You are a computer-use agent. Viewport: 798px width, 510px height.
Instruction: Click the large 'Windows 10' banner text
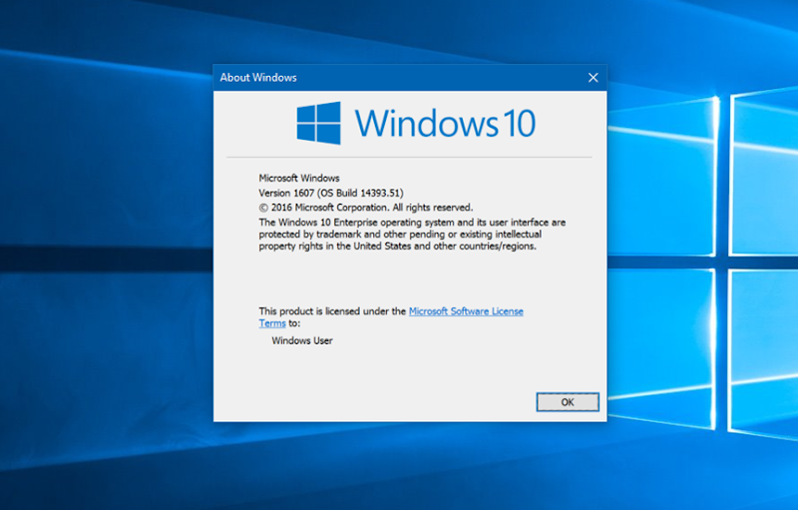pos(445,123)
